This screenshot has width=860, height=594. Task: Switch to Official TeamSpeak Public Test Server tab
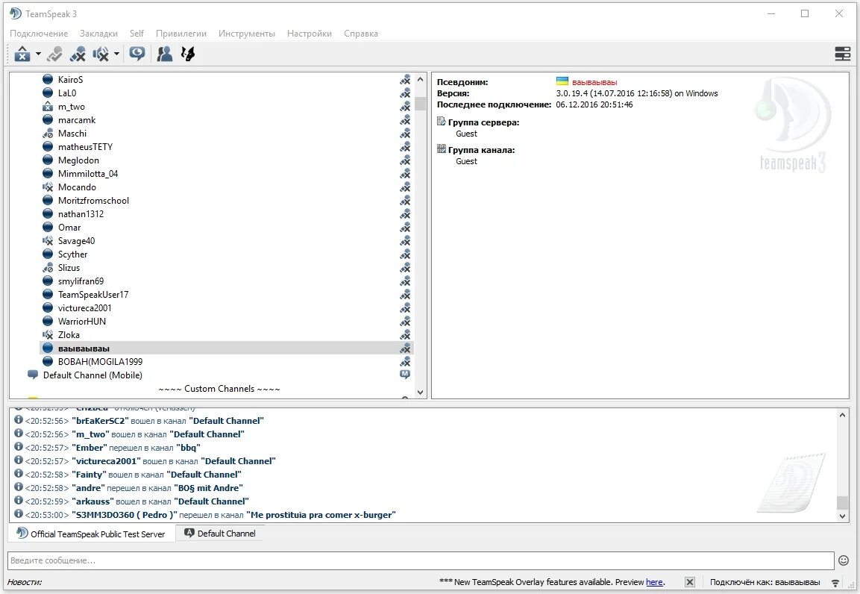point(91,534)
